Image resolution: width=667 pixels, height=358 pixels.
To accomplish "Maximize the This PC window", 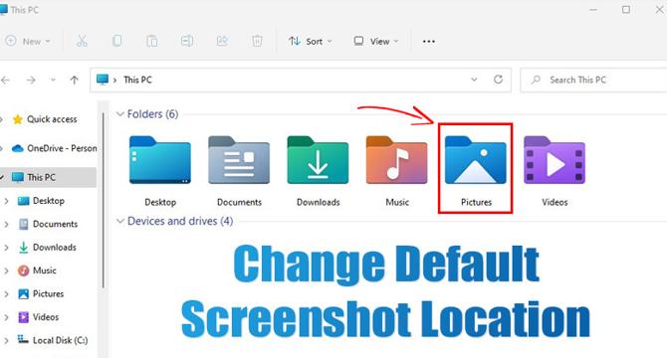I will pos(626,9).
